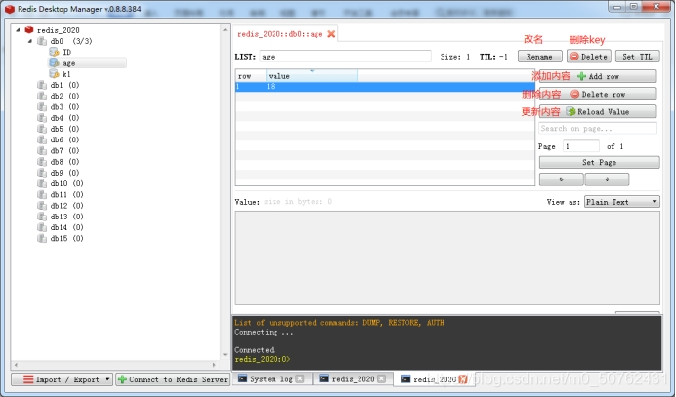Click the value column header
The image size is (676, 397).
coord(312,76)
